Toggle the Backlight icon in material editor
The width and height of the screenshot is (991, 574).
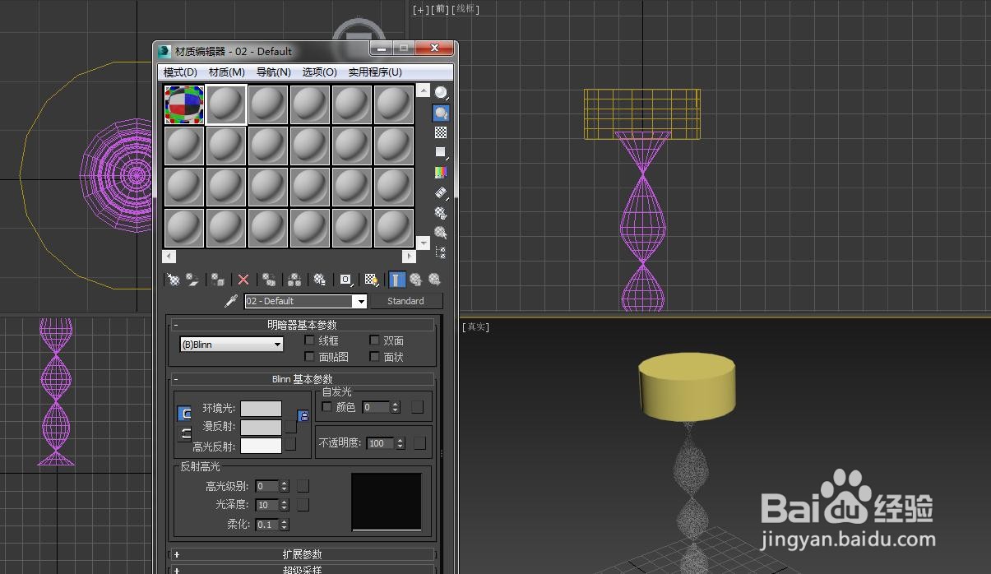click(x=441, y=113)
